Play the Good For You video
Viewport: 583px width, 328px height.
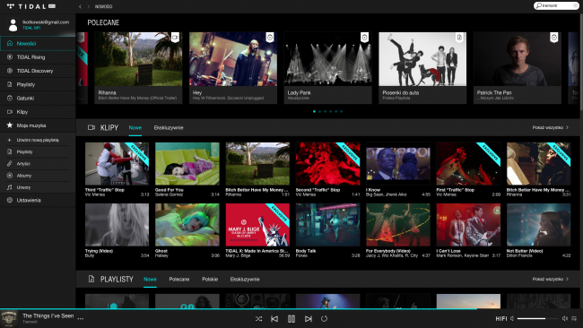187,163
